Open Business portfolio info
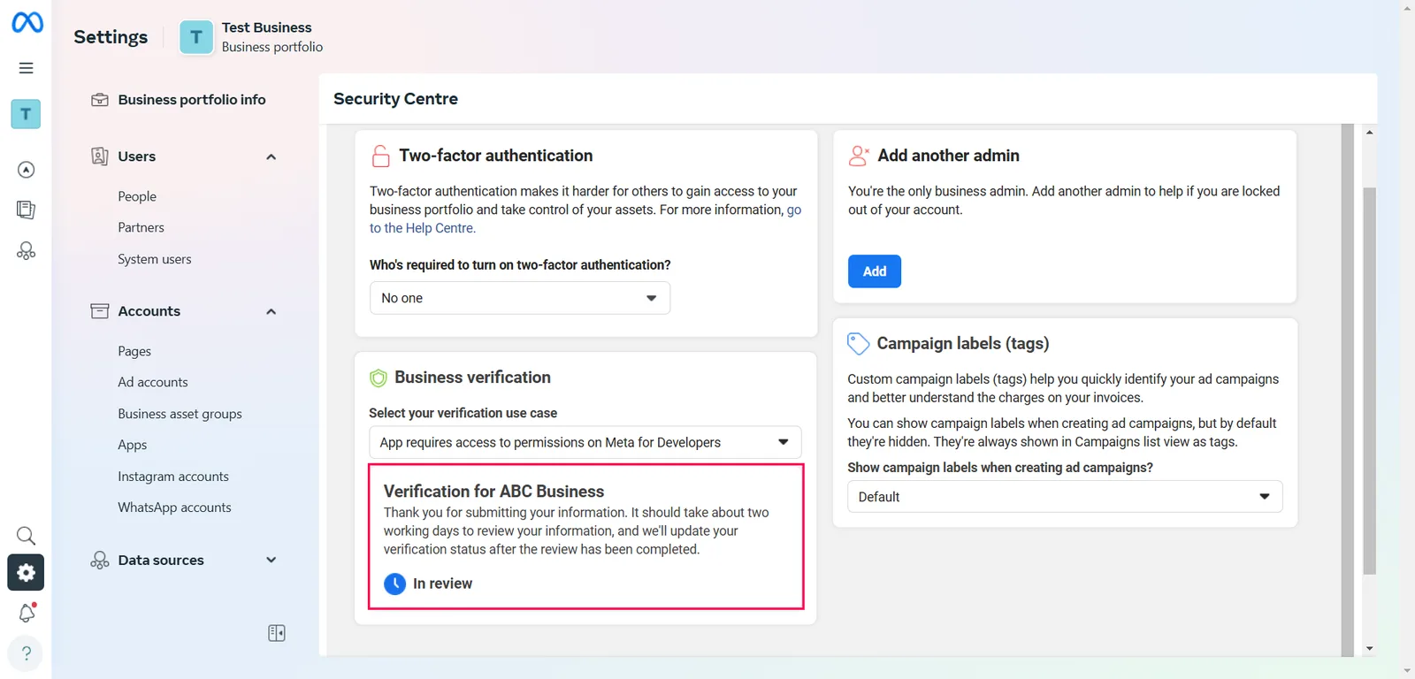The height and width of the screenshot is (679, 1415). tap(179, 100)
